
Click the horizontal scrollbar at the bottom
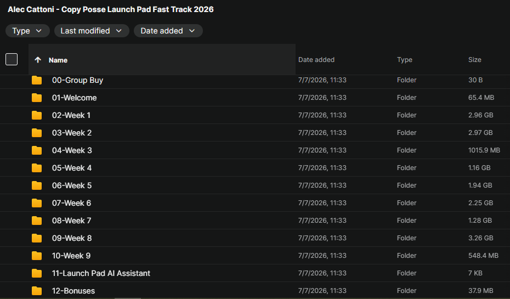128,298
